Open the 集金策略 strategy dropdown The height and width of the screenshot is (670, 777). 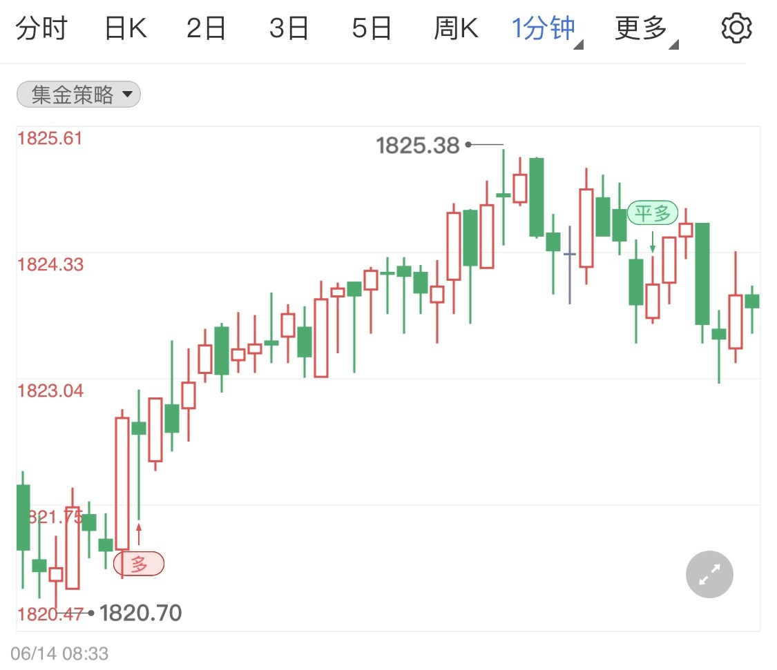tap(78, 95)
